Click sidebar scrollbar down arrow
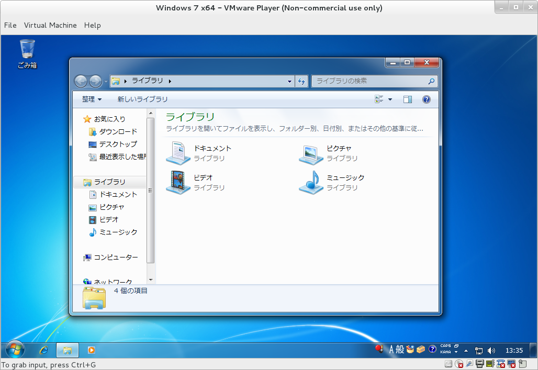 pyautogui.click(x=150, y=280)
